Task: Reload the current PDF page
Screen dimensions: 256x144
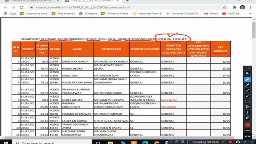Action: tap(21, 7)
